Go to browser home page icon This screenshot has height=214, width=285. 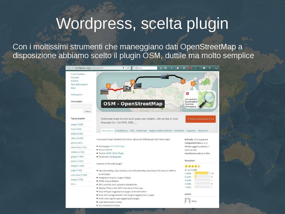coord(178,68)
